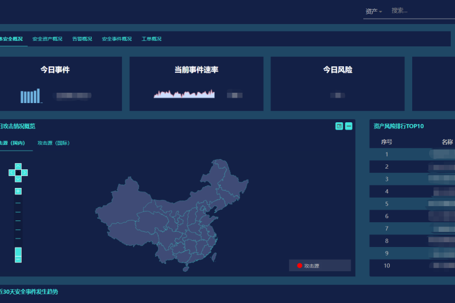The width and height of the screenshot is (455, 303).
Task: Click the 当前事件速率 sparkline chart
Action: (x=184, y=94)
